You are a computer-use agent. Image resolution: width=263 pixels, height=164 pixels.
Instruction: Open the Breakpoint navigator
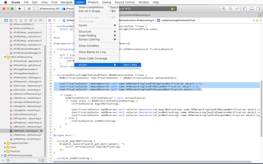(35, 20)
